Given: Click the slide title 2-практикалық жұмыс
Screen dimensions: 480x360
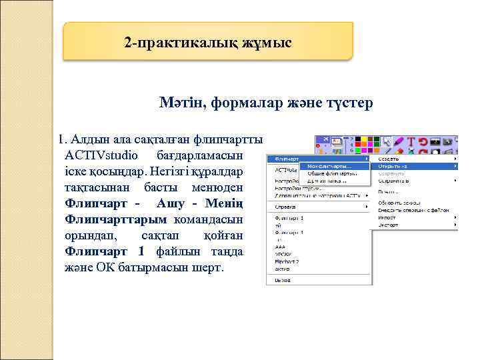Looking at the screenshot, I should [x=208, y=42].
